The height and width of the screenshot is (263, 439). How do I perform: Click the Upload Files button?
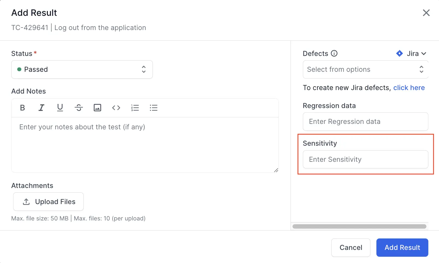[x=48, y=202]
